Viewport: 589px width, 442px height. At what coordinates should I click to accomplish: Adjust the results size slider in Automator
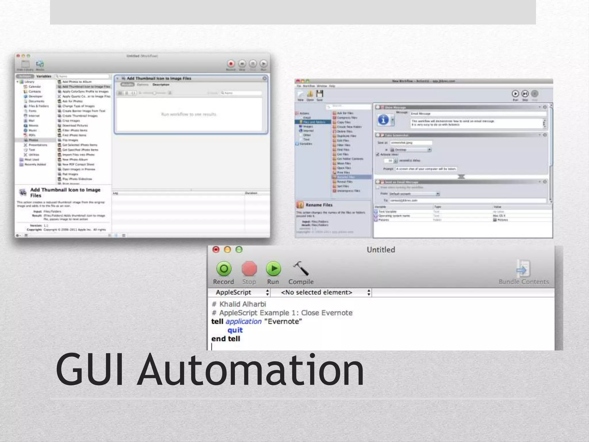coord(155,93)
